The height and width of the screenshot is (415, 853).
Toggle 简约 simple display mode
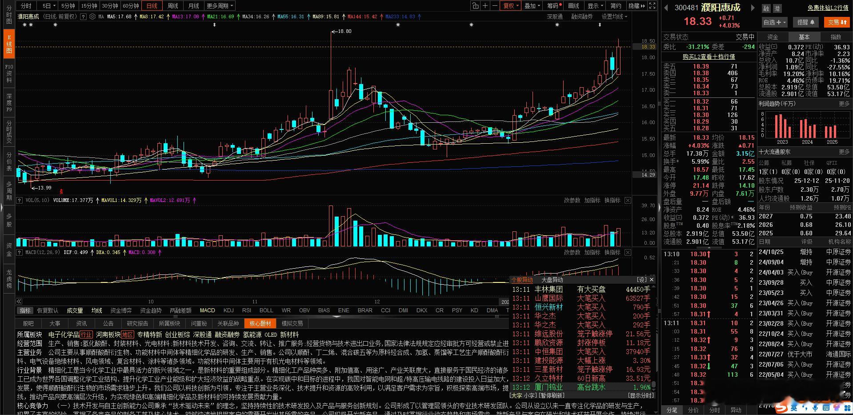(x=616, y=6)
